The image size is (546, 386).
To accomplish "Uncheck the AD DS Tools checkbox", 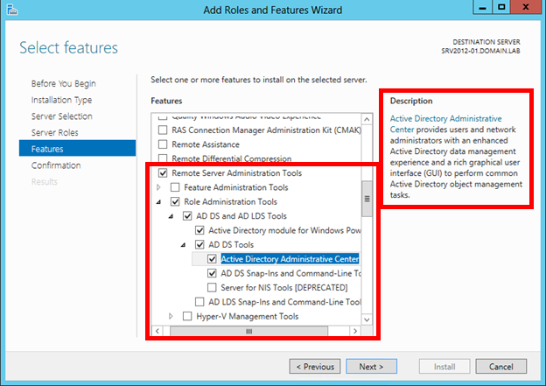I will 199,244.
